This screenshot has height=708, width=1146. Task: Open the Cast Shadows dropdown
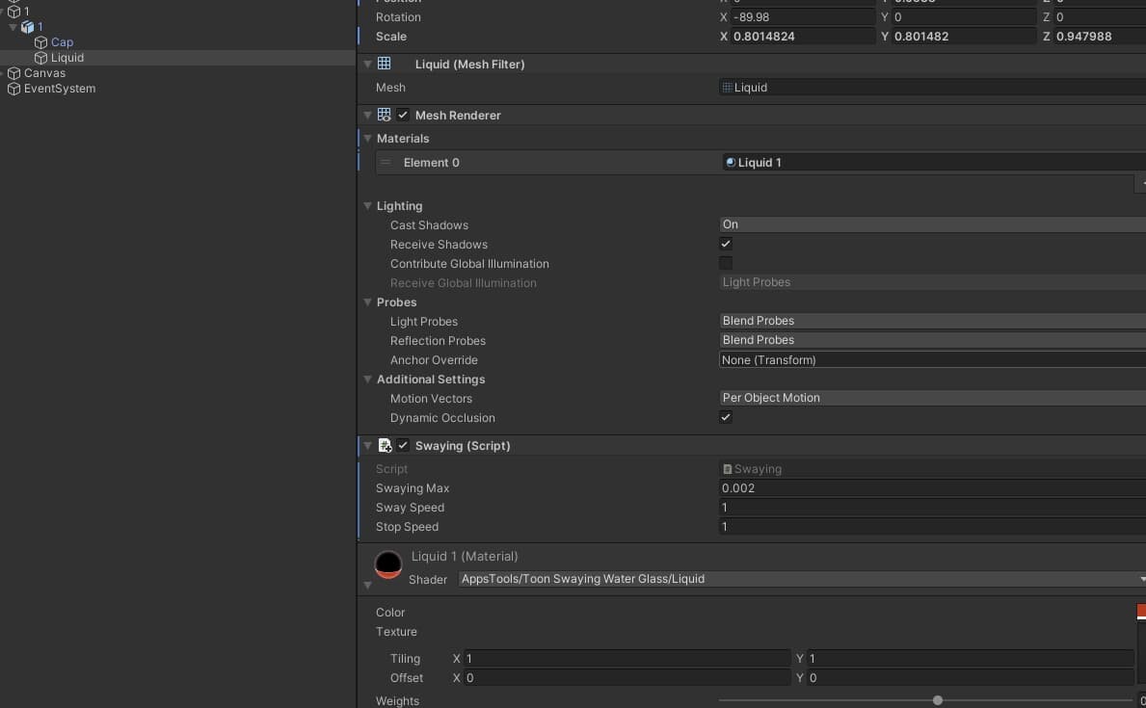coord(931,224)
